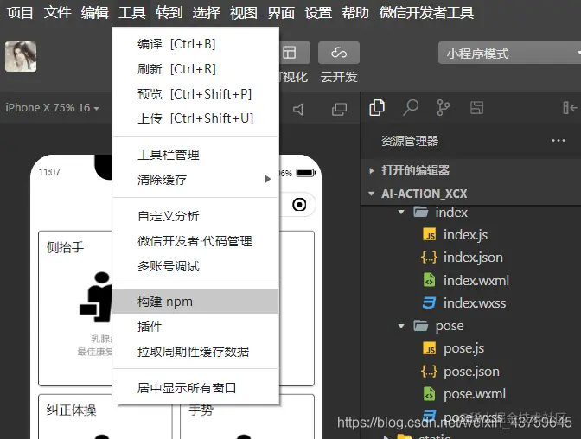
Task: Open iPhone X 75% device dropdown
Action: [x=52, y=108]
